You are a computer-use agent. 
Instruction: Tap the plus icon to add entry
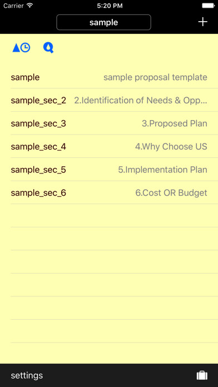point(202,22)
